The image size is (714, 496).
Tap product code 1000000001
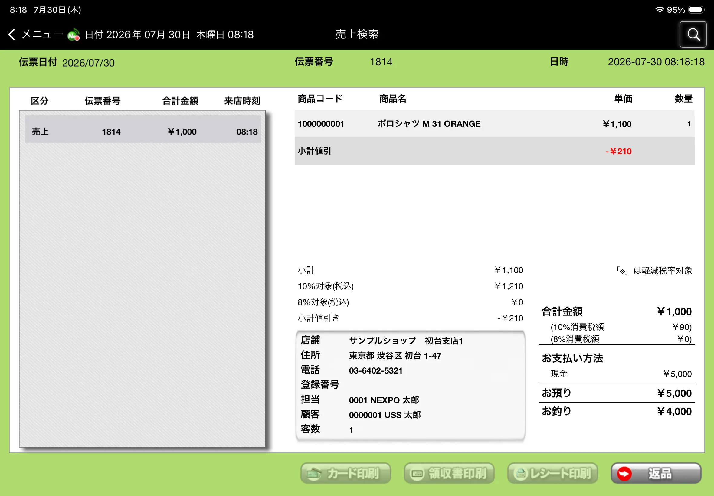(321, 124)
